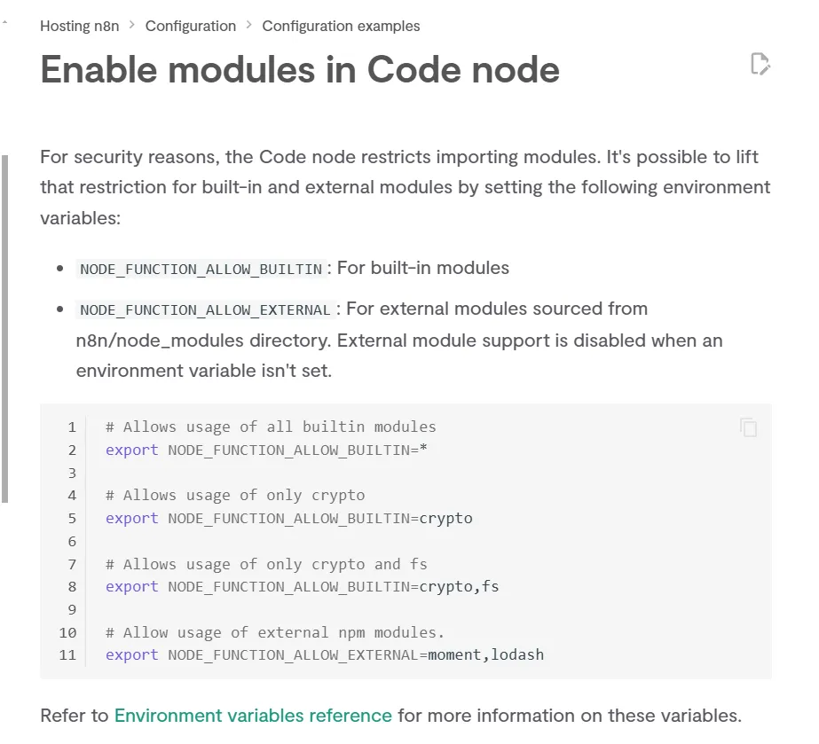The image size is (819, 744).
Task: Click the NODE_FUNCTION_ALLOW_EXTERNAL inline code bullet
Action: [205, 309]
